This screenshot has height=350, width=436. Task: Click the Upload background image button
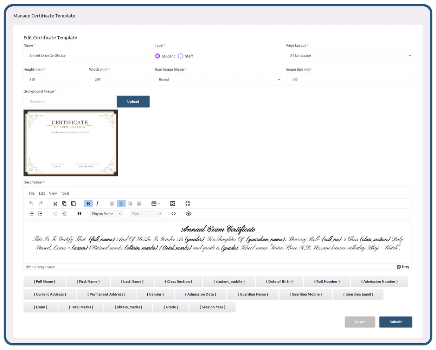[x=133, y=102]
